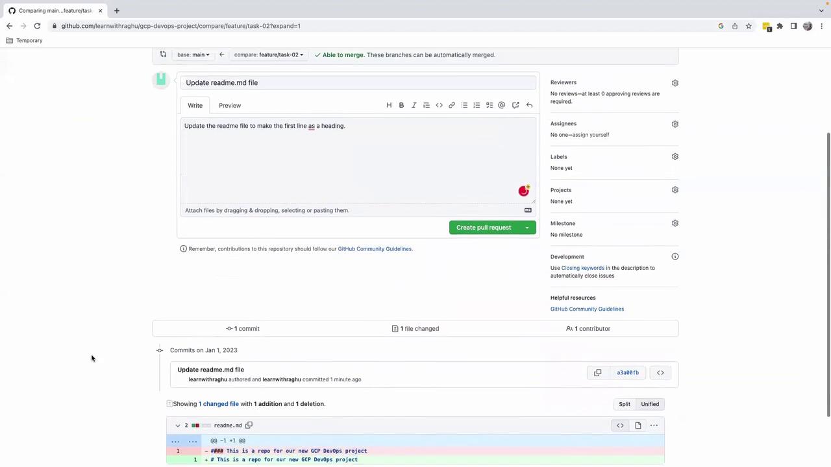Switch the diff view to Split
Screen dimensions: 831x467
click(x=625, y=404)
